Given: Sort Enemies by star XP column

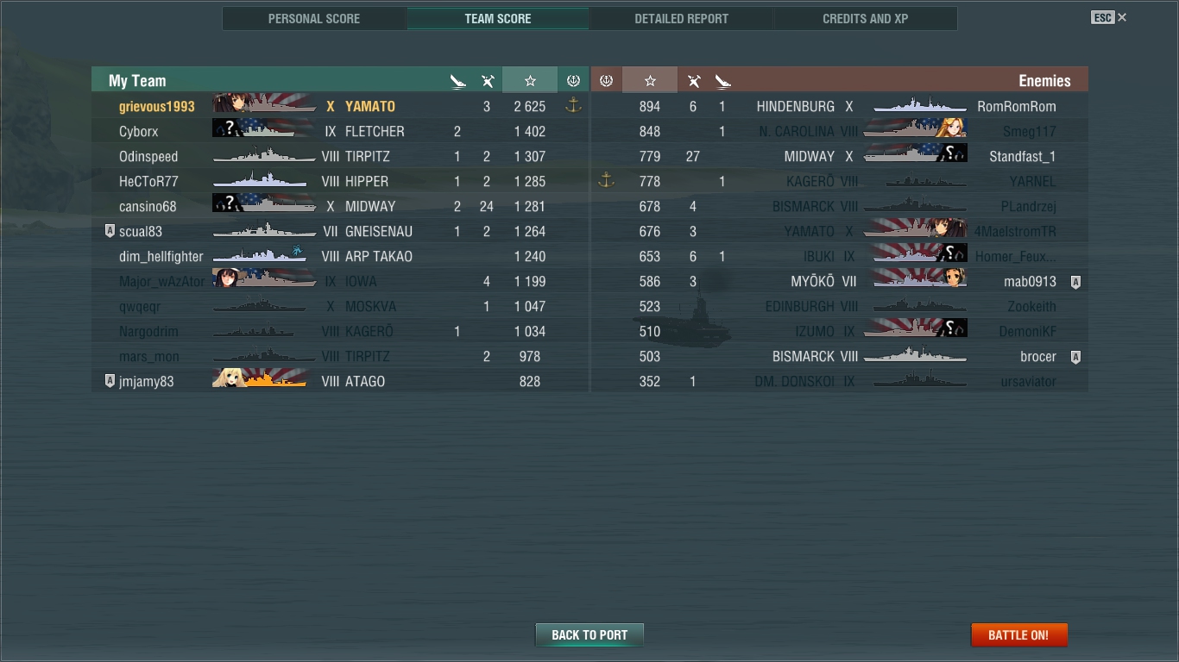Looking at the screenshot, I should point(650,80).
